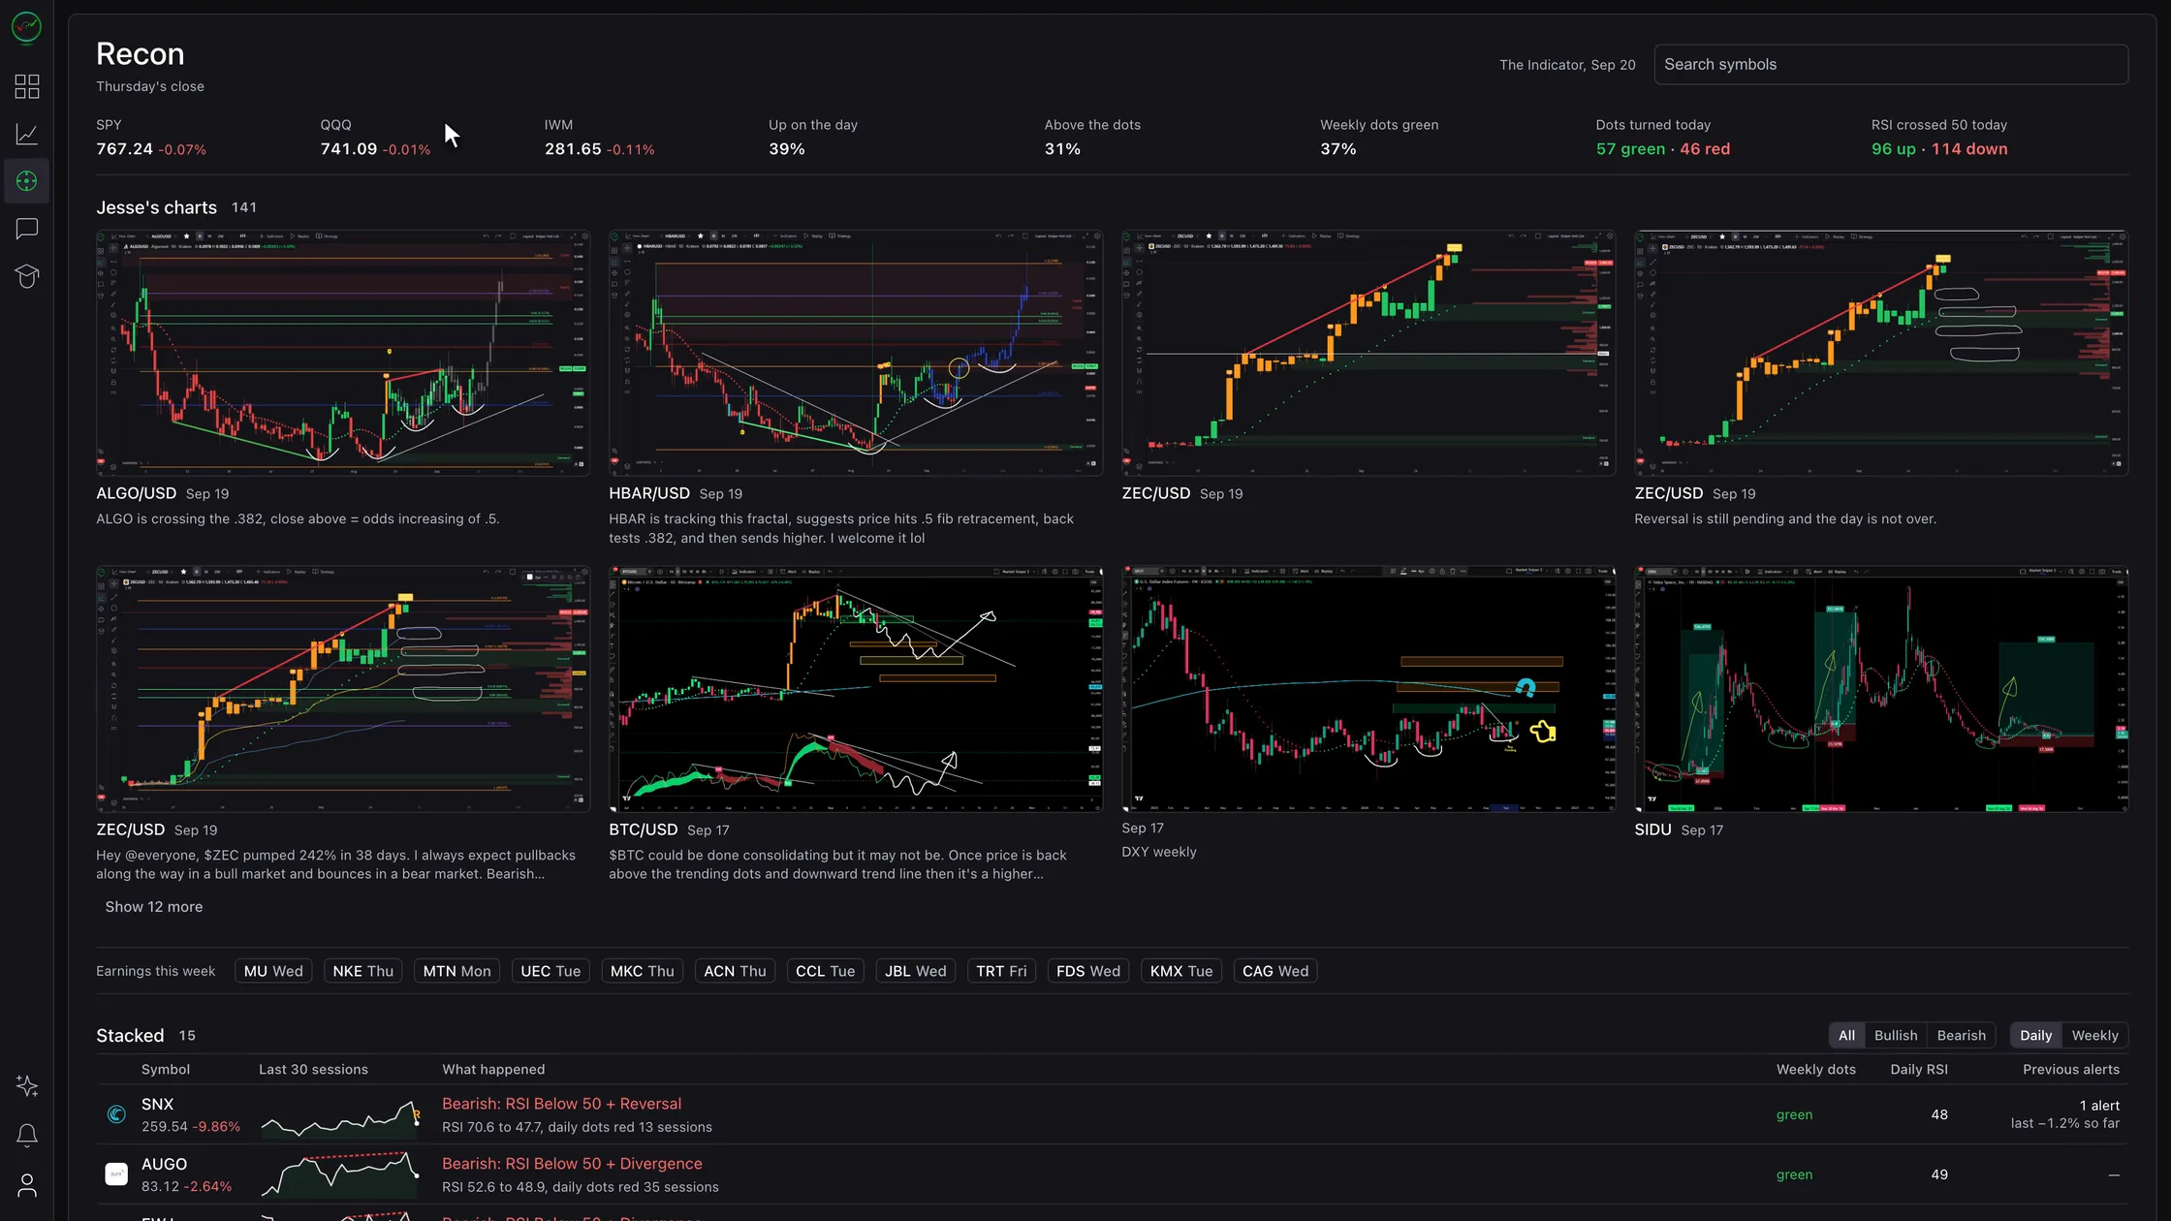Switch stacked view to Daily

[x=2035, y=1035]
